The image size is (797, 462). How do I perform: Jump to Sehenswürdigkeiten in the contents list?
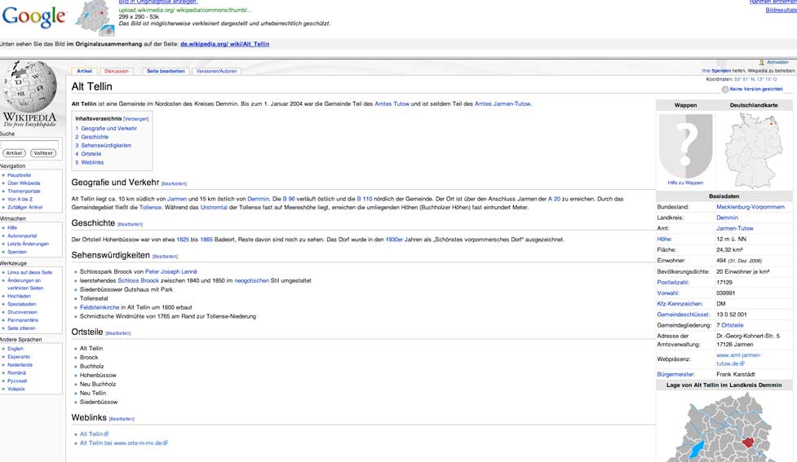[x=106, y=145]
